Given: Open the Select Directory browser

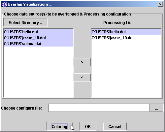Looking at the screenshot, I should pyautogui.click(x=25, y=23).
